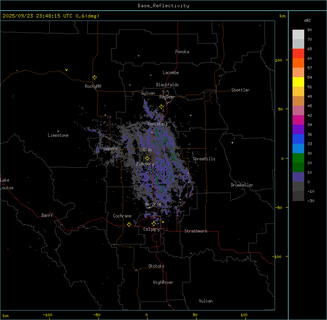The image size is (327, 320).
Task: Choose the light gray 70-80 dBZ swatch
Action: [298, 35]
